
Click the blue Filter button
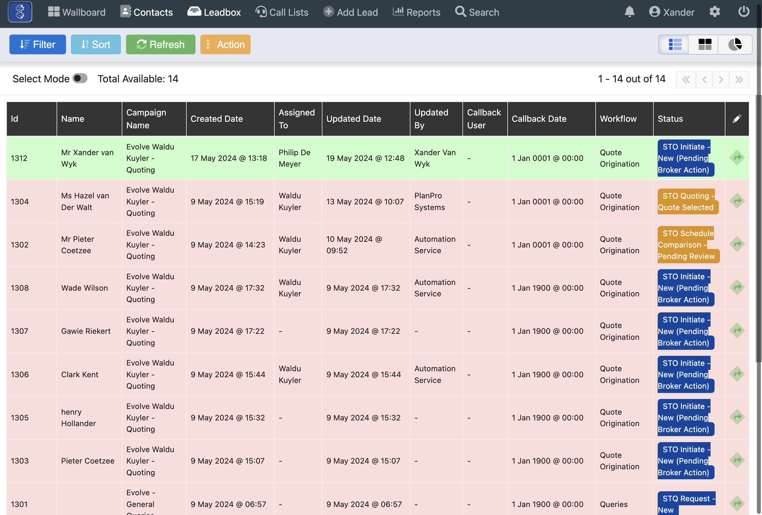38,44
